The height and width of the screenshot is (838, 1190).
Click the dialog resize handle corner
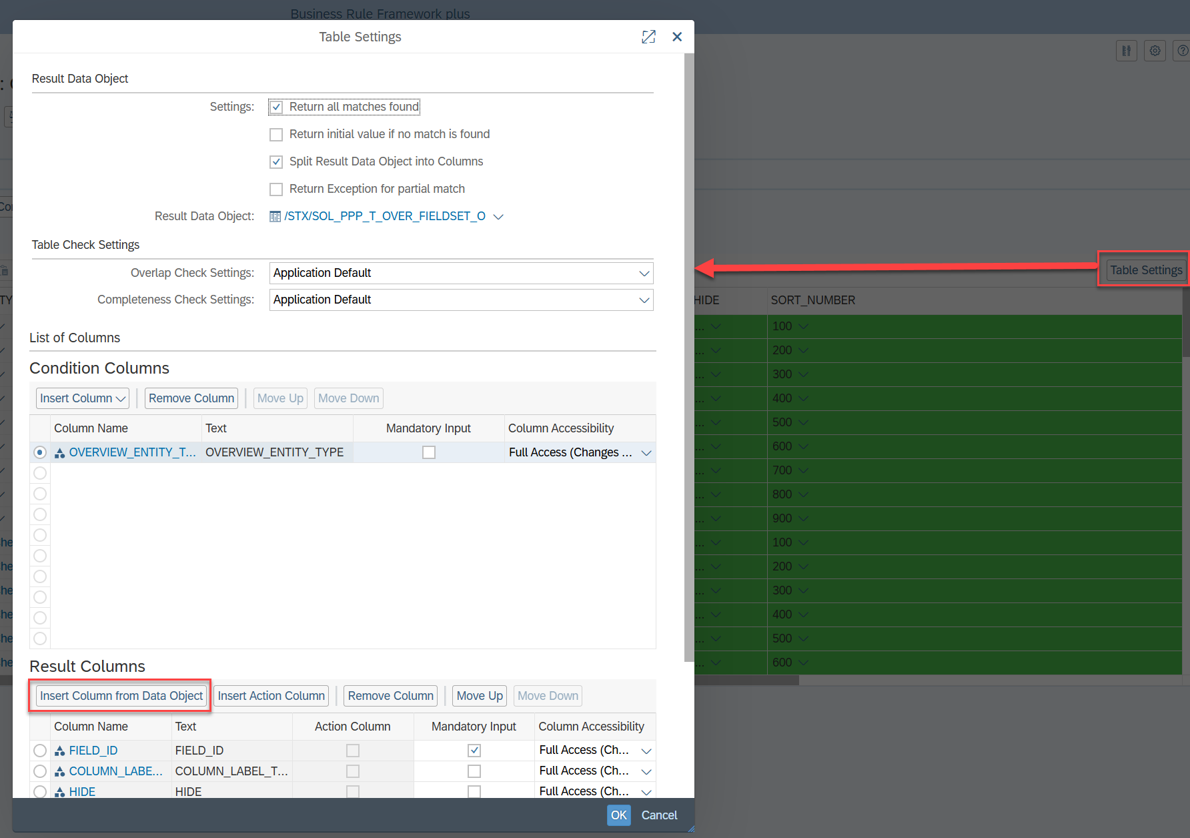pyautogui.click(x=690, y=829)
